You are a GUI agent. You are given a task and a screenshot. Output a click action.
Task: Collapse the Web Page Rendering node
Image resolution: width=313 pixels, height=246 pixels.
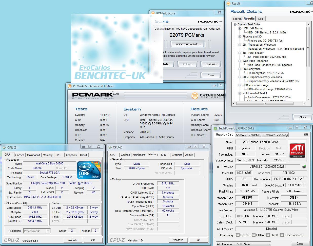click(x=240, y=61)
